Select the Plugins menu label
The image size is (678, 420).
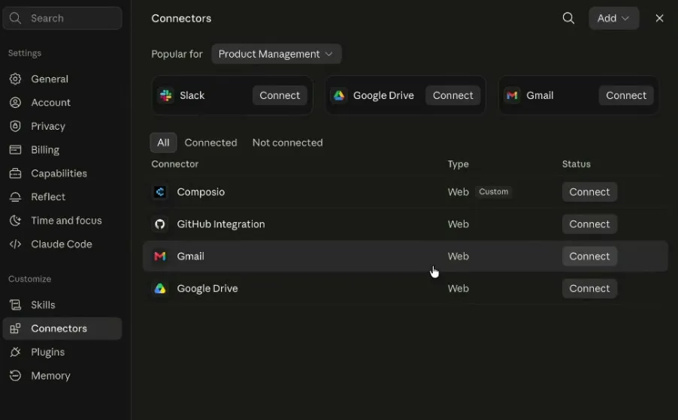tap(47, 352)
